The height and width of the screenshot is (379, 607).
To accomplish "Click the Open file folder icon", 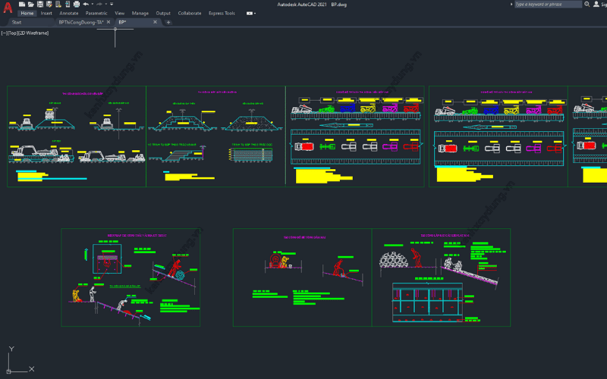I will (x=31, y=4).
